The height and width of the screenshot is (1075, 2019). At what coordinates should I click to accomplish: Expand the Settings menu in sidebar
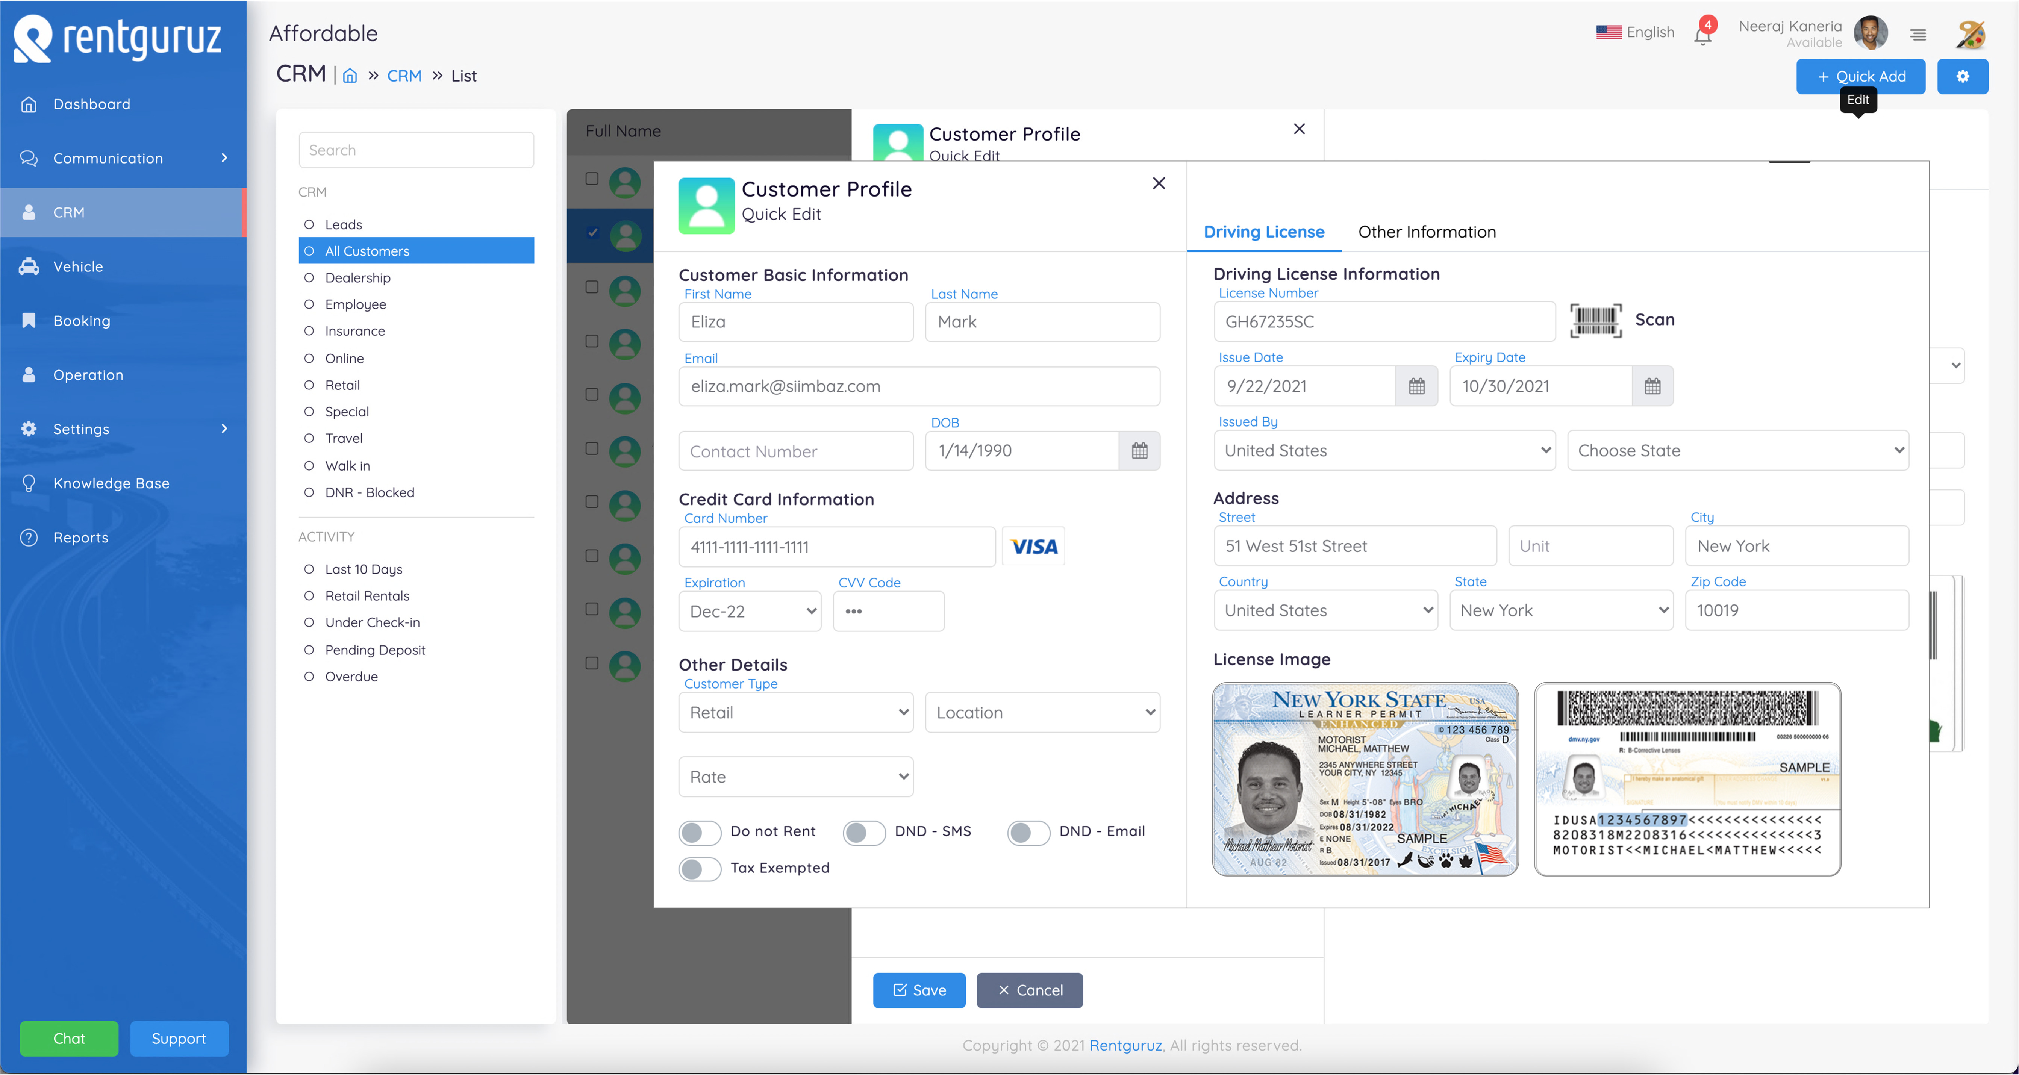coord(81,428)
